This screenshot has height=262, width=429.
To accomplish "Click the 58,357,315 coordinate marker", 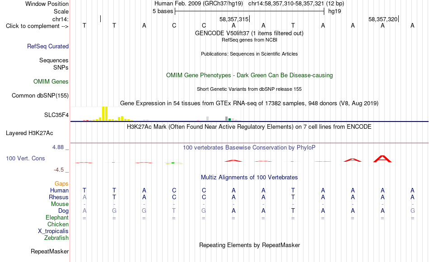I will point(234,19).
